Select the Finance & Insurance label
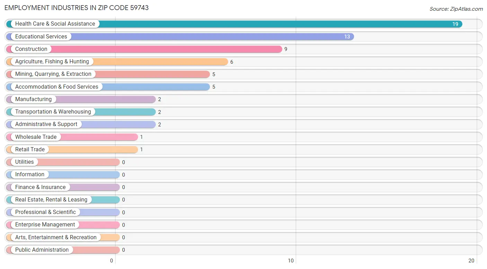487x269 pixels. (41, 187)
